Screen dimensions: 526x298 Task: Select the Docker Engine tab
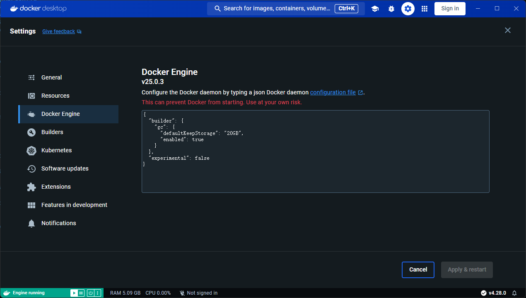tap(68, 114)
